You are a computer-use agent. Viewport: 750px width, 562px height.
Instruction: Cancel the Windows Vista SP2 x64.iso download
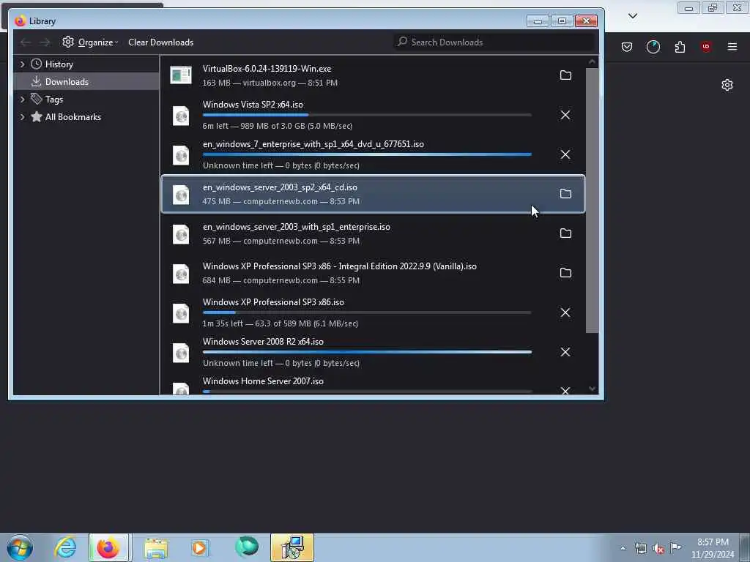pyautogui.click(x=565, y=115)
